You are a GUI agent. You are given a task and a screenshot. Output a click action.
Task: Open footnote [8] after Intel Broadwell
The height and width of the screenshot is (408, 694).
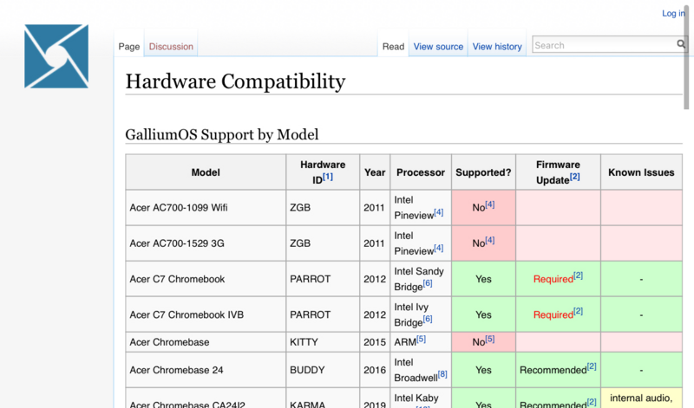[x=442, y=375]
